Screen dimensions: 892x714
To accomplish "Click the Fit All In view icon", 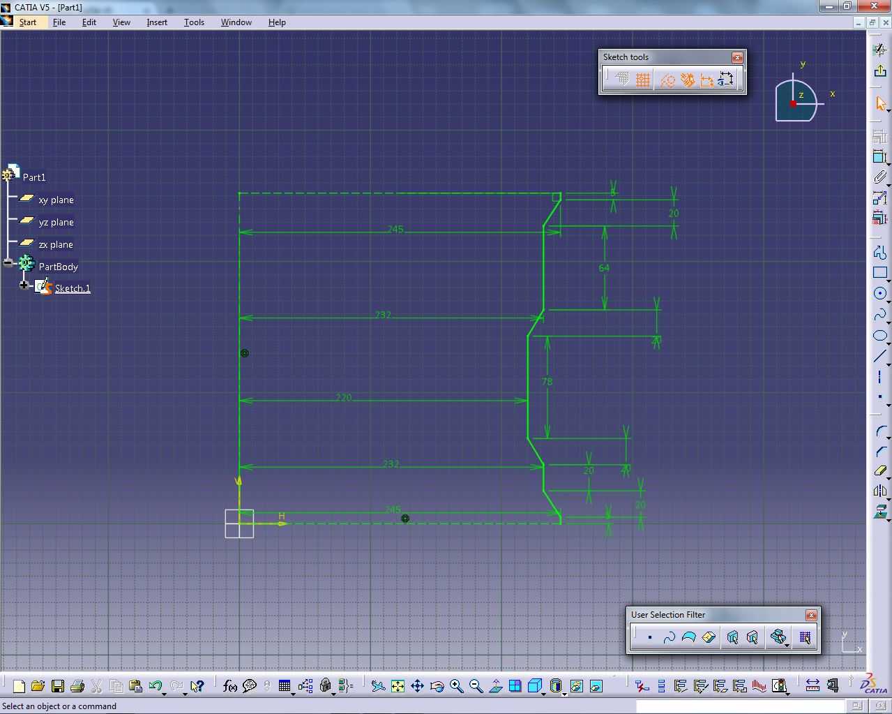I will click(398, 686).
